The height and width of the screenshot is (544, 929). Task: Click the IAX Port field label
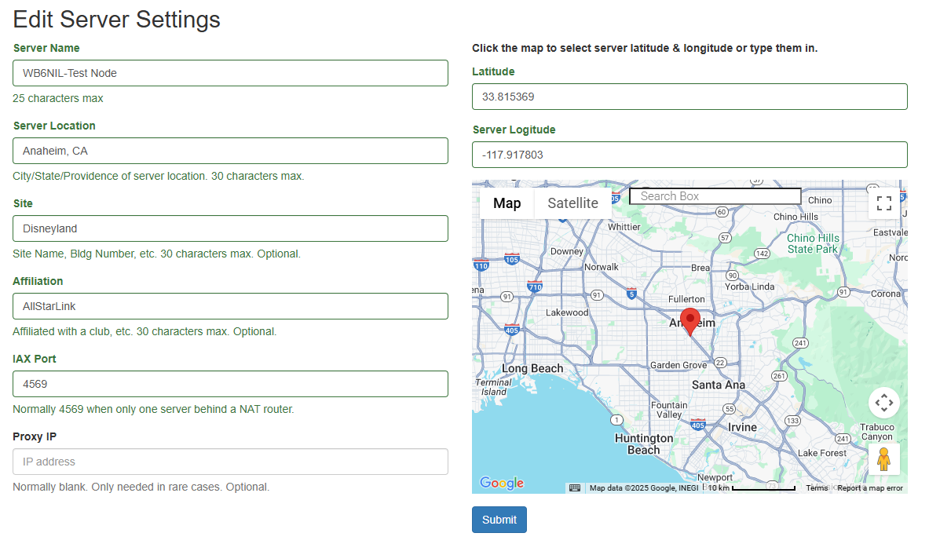point(35,359)
